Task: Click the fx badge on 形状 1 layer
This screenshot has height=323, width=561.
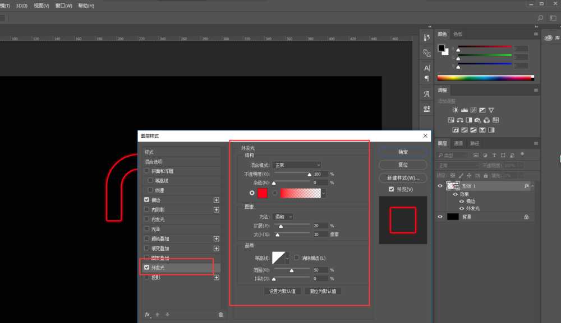Action: click(x=526, y=185)
